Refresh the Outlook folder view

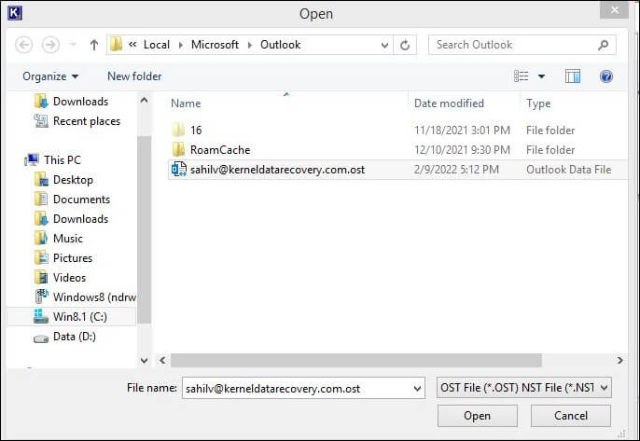tap(405, 45)
